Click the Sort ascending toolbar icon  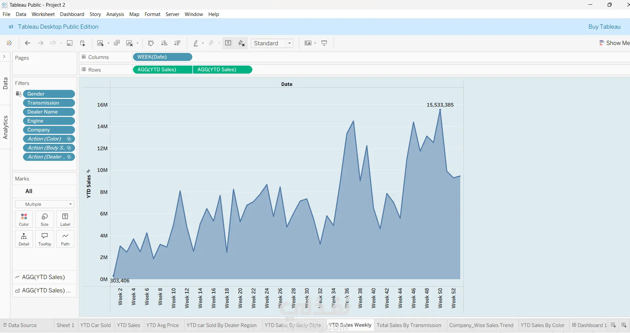click(x=164, y=43)
